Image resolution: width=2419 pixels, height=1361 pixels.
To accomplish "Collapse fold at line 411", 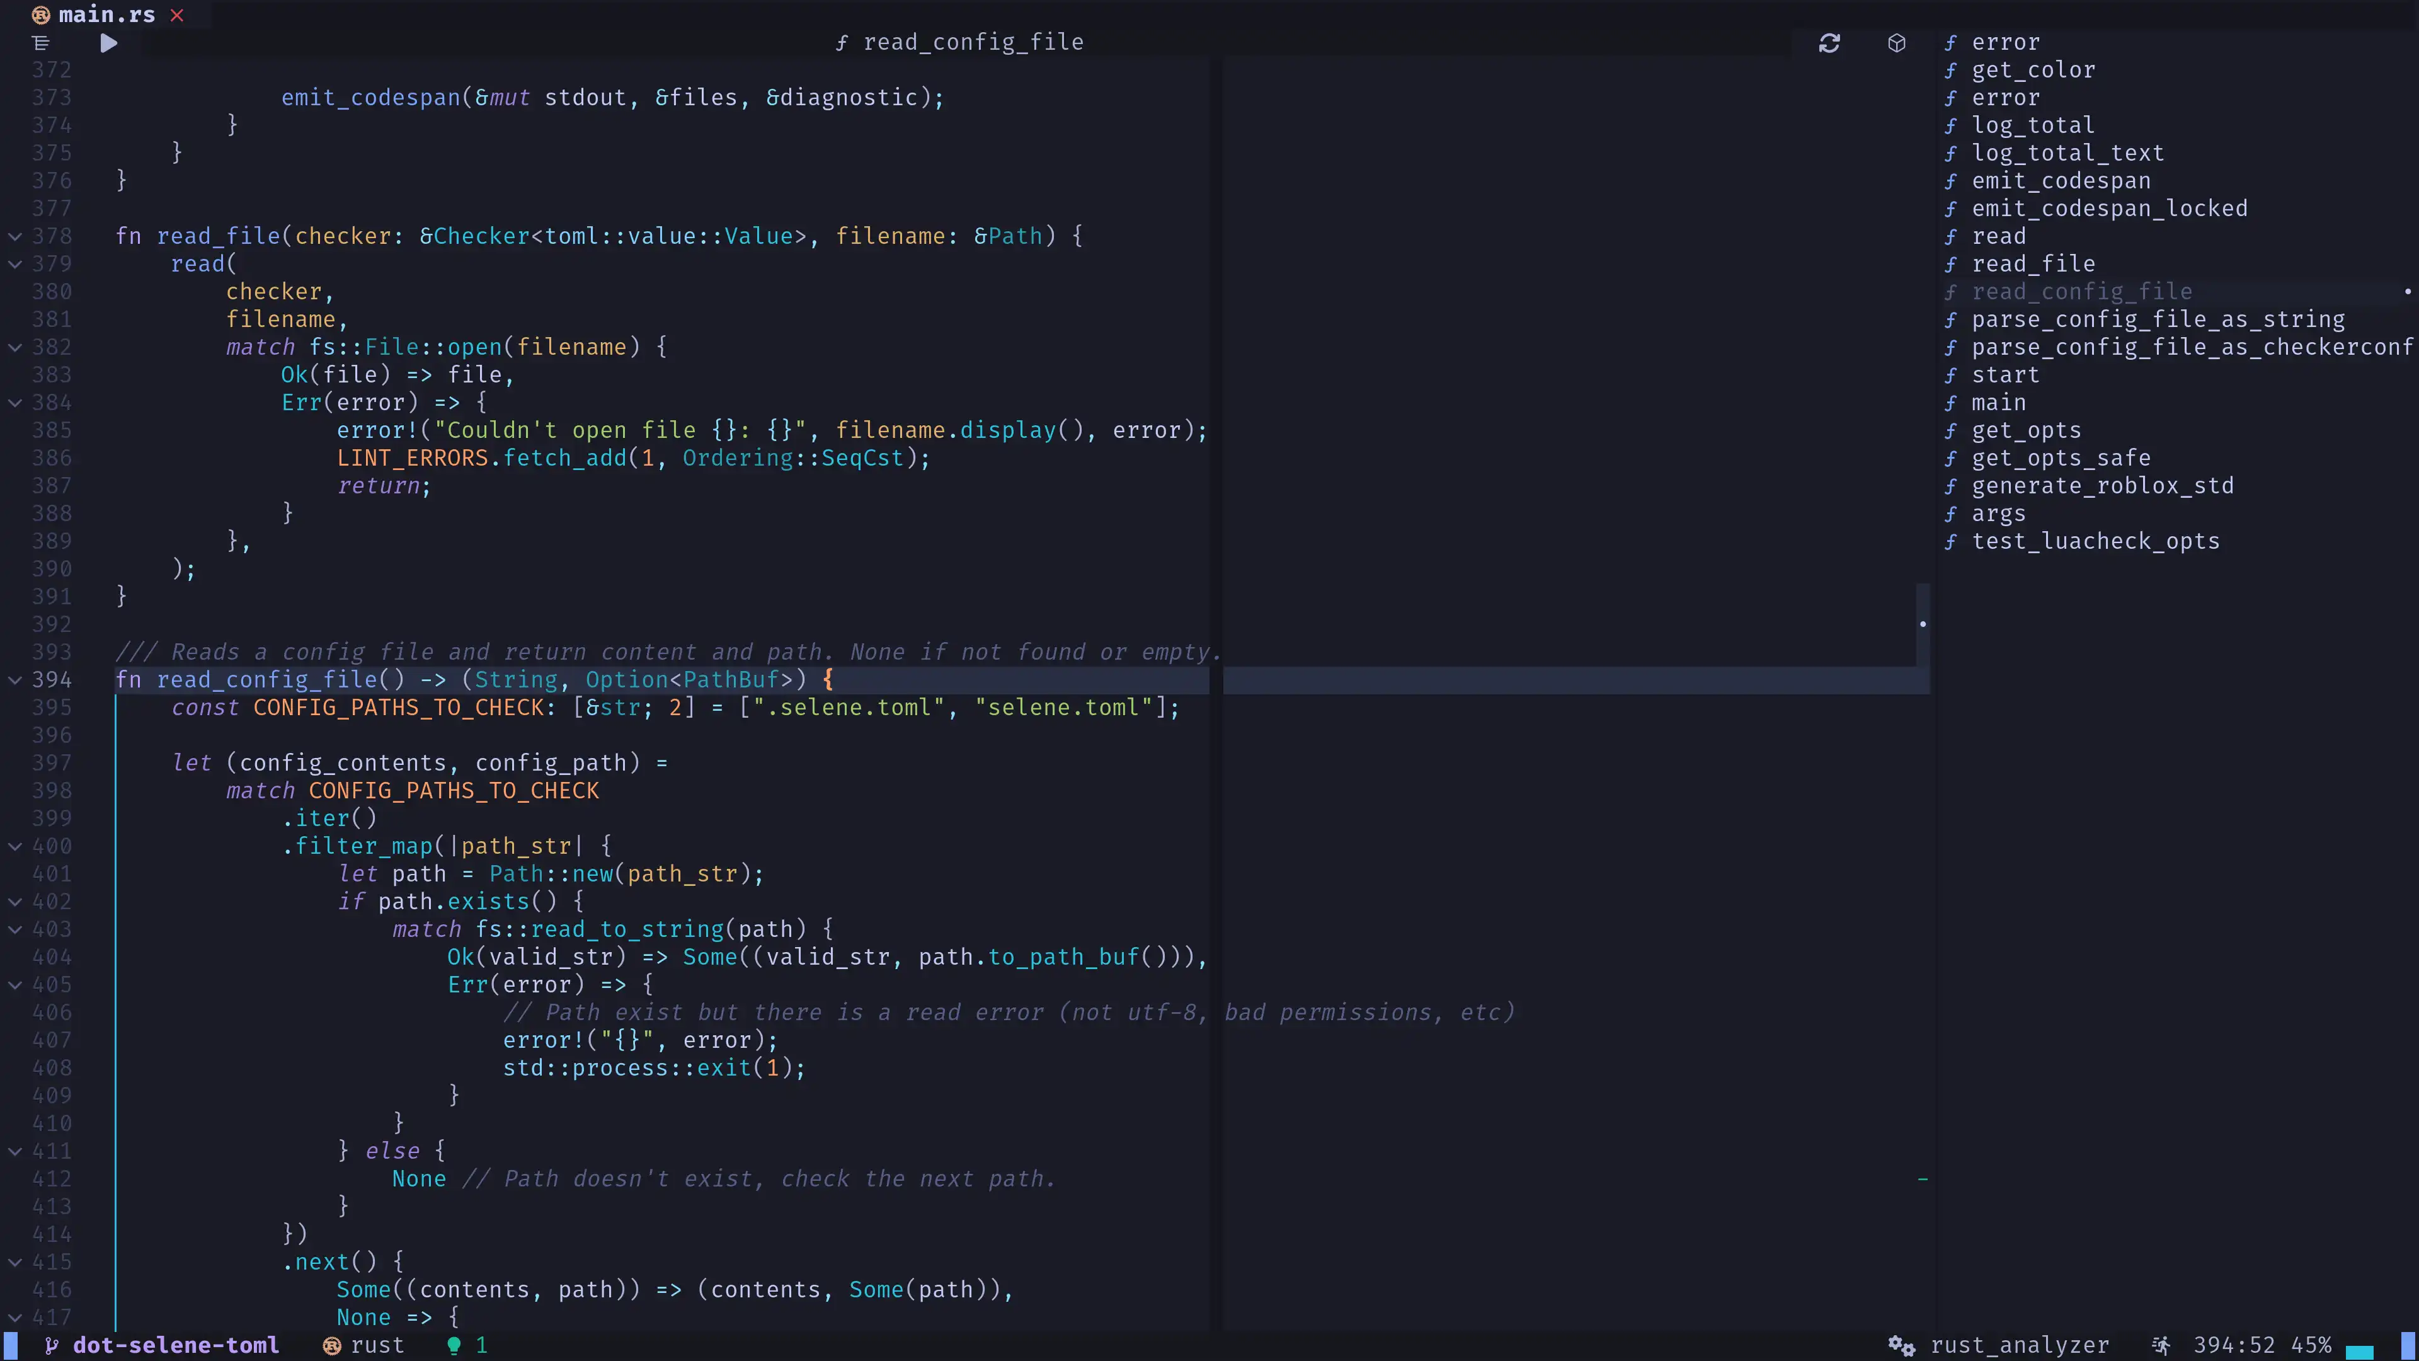I will 15,1151.
